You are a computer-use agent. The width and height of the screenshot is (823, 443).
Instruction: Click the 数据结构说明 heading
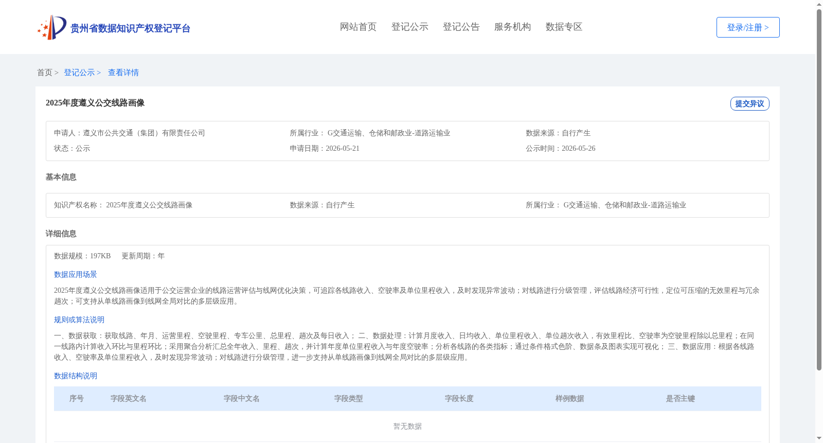(76, 376)
